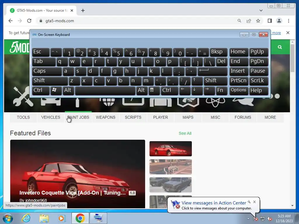This screenshot has height=224, width=299.
Task: Open On-Screen Keyboard Options
Action: pos(239,90)
